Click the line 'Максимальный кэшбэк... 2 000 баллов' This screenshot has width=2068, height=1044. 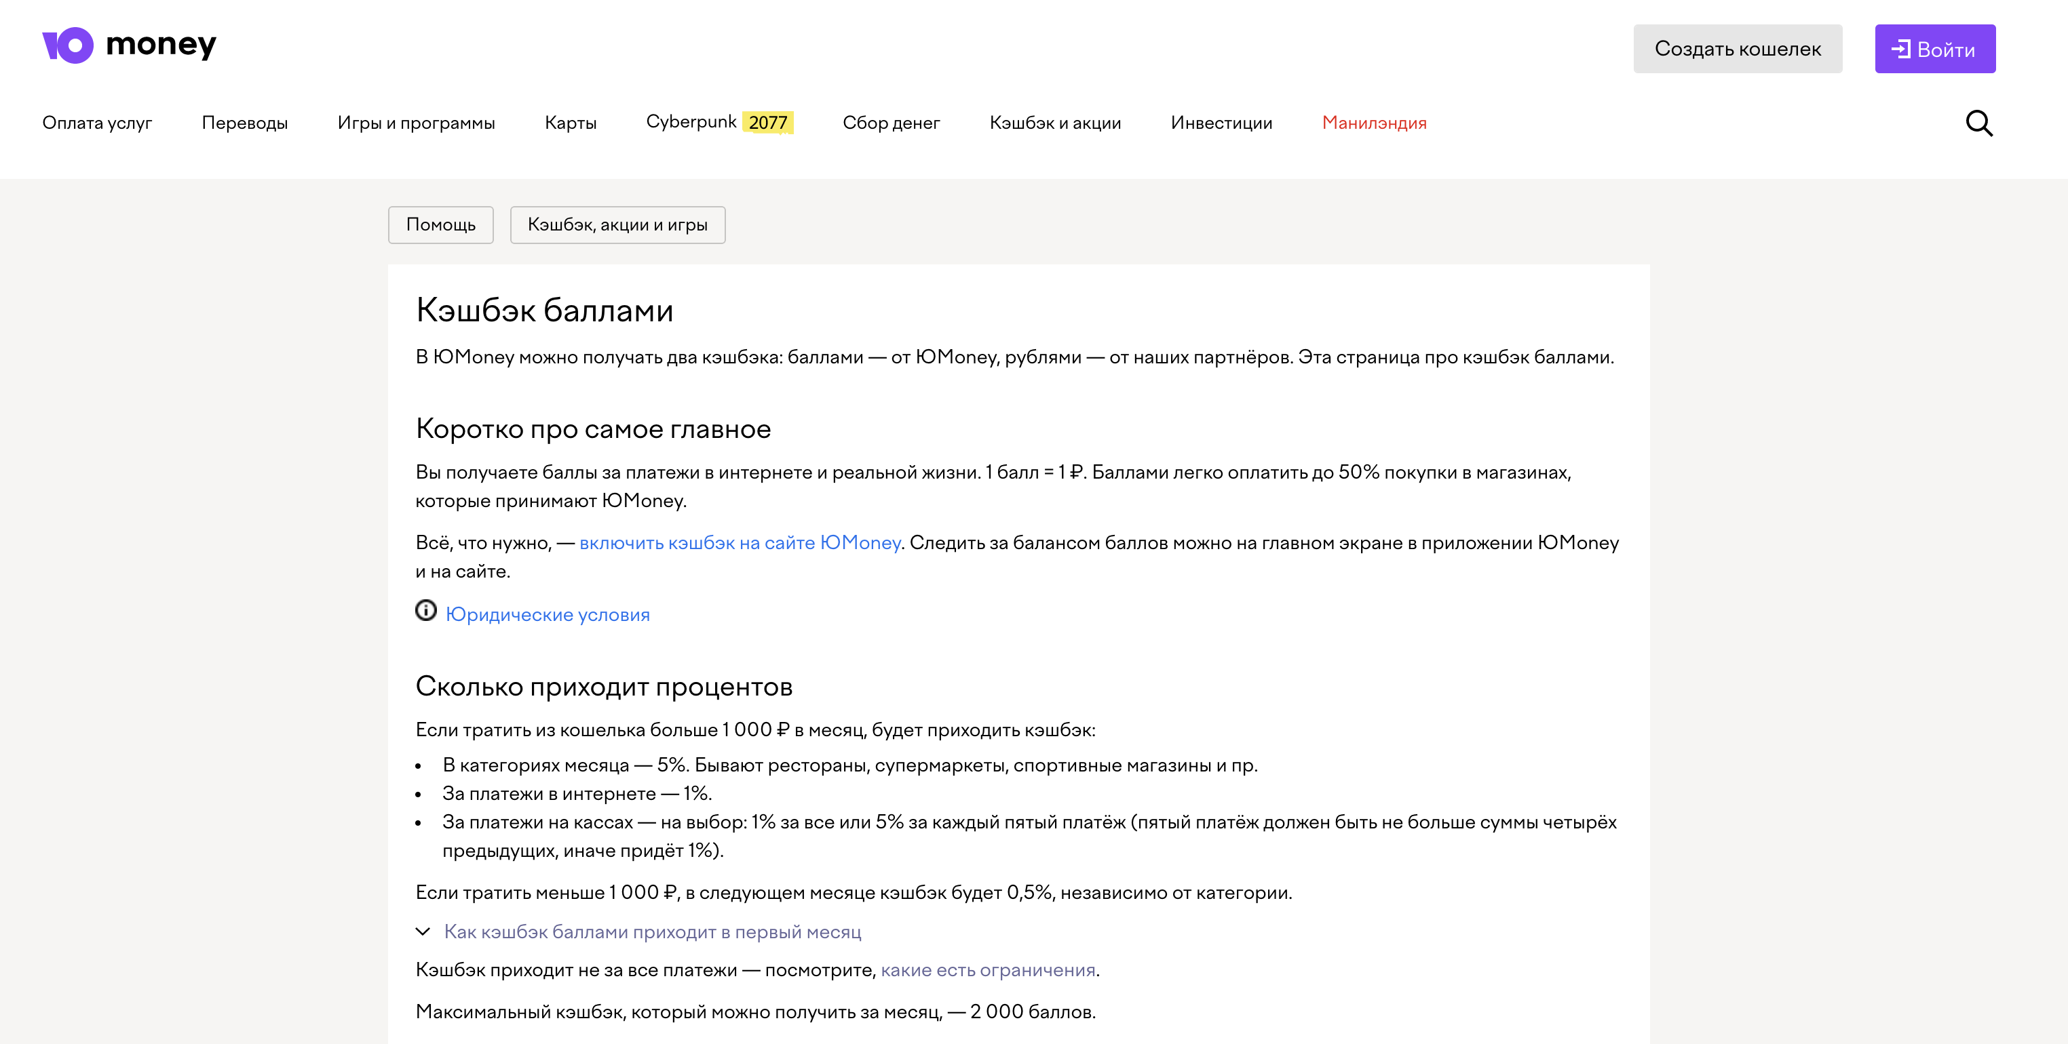(x=755, y=1012)
